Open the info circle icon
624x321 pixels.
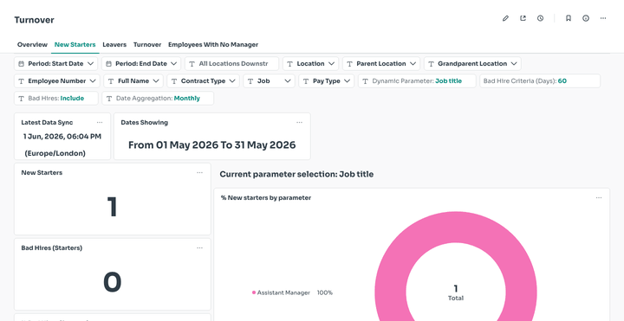586,18
